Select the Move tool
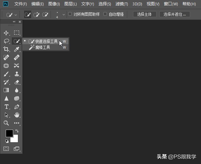 tap(6, 33)
